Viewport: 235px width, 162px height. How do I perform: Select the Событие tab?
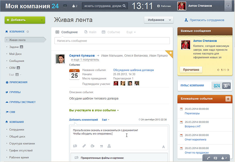pyautogui.click(x=111, y=32)
